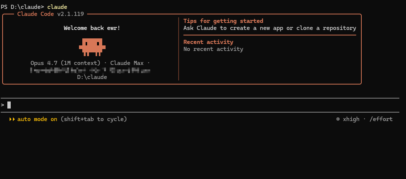
Task: Click the auto mode double-arrow icon
Action: 12,119
